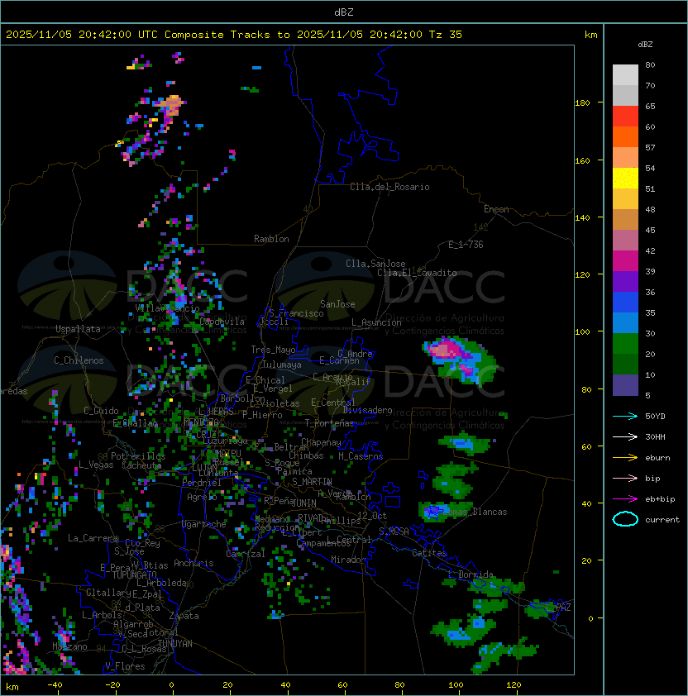Viewport: 688px width, 696px height.
Task: Select the slate swatch beside 5 label
Action: tap(625, 385)
